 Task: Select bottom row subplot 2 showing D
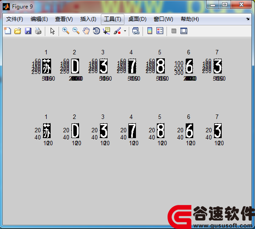tap(75, 131)
